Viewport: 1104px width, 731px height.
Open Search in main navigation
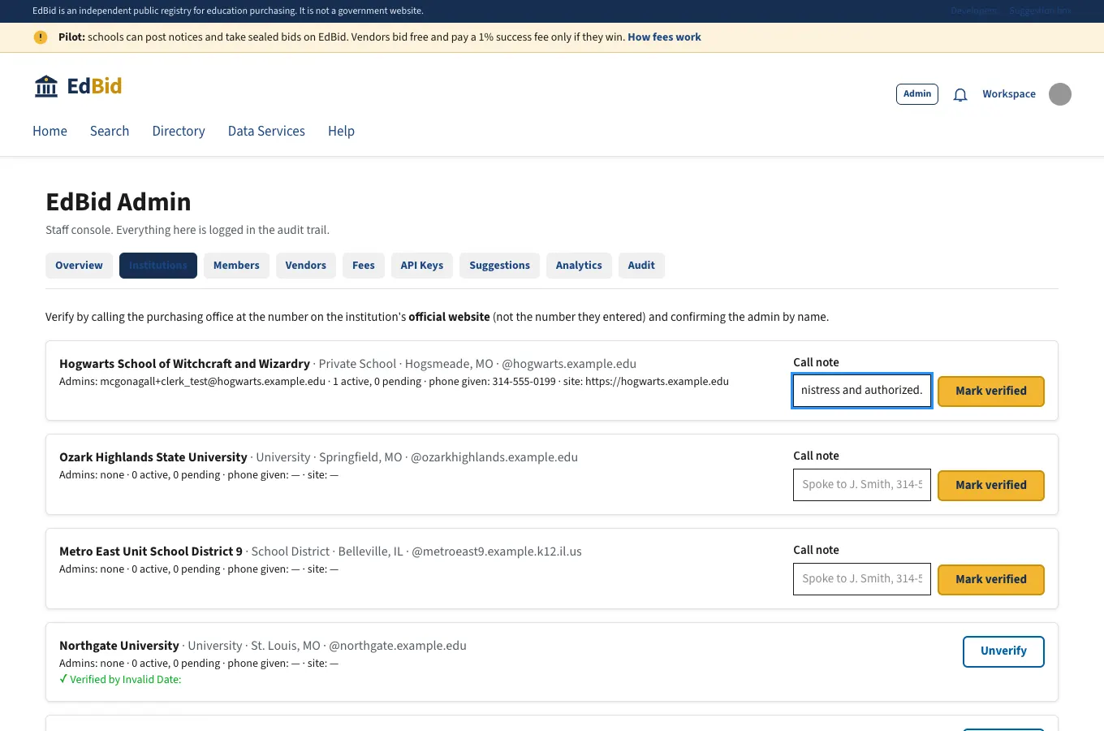coord(110,131)
